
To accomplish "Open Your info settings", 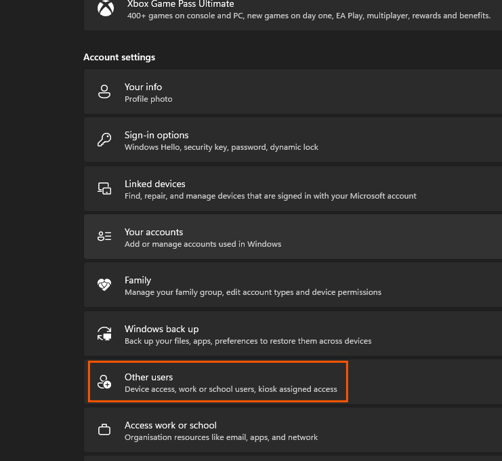I will coord(293,92).
